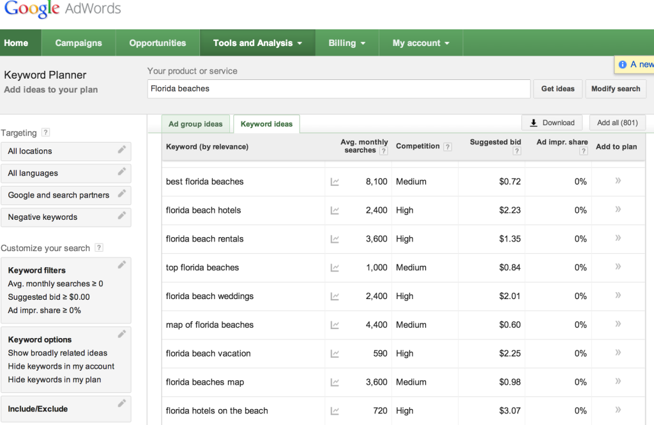Download the keyword ideas
654x425 pixels.
pyautogui.click(x=552, y=123)
